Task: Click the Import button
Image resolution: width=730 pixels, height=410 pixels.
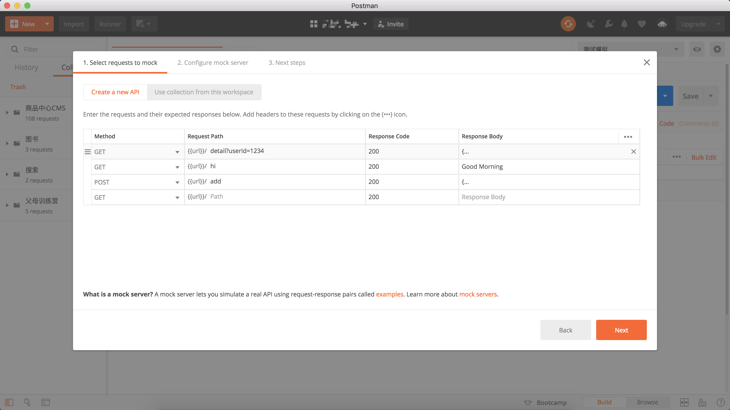Action: coord(74,24)
